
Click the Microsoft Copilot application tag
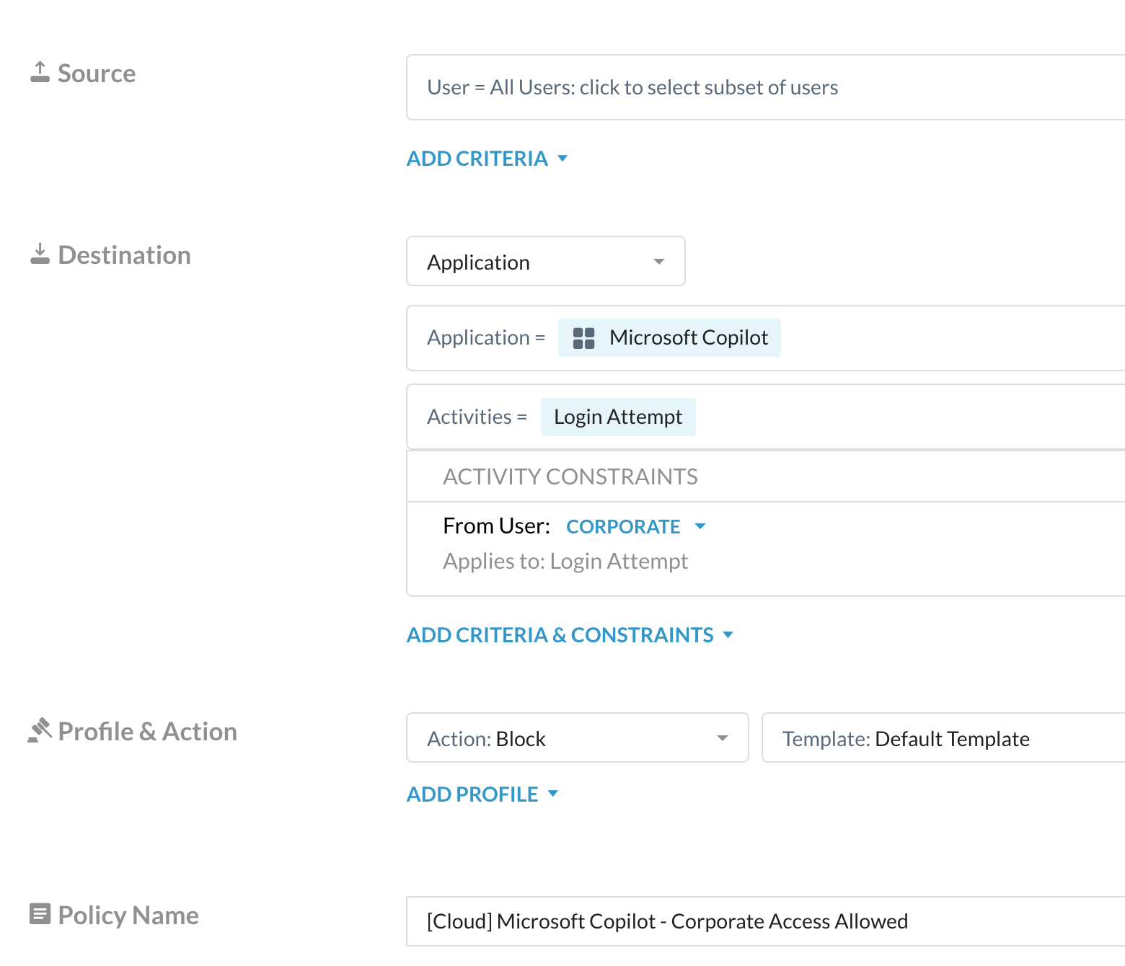tap(669, 338)
